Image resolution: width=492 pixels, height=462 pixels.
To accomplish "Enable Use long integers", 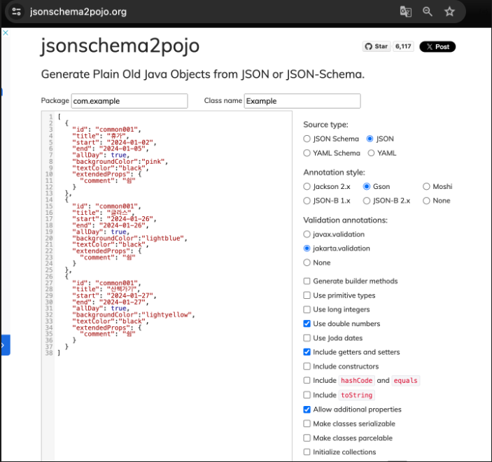I will pos(307,309).
